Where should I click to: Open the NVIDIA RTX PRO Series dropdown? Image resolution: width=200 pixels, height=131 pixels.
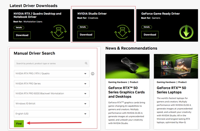(x=52, y=84)
